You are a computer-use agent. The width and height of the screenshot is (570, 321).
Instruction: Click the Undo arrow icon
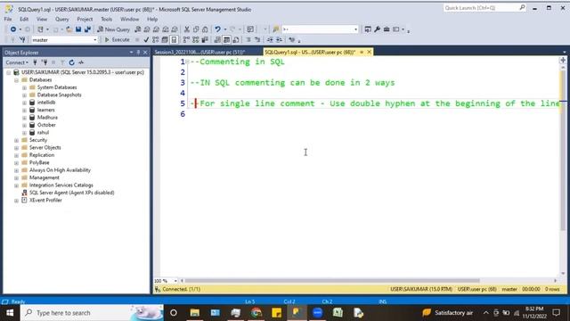[x=217, y=29]
